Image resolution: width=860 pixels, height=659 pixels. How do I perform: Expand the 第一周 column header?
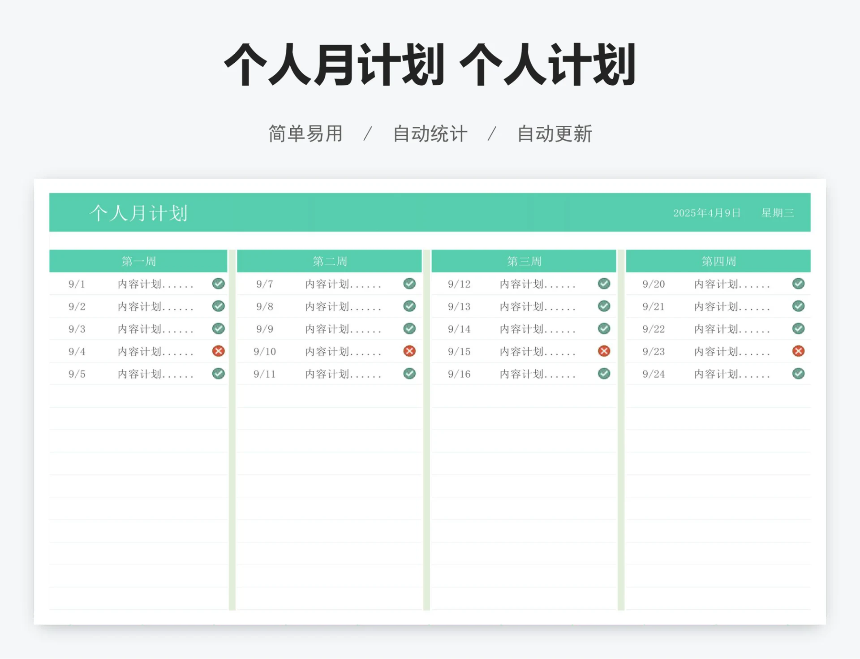coord(139,261)
